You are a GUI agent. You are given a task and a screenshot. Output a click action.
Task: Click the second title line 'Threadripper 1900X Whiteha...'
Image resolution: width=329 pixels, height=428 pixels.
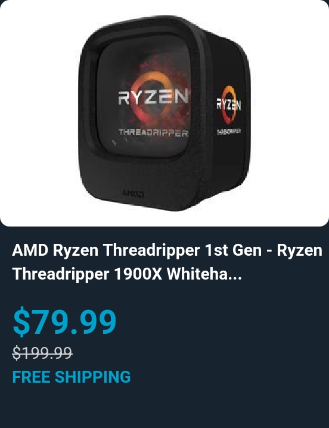(127, 274)
